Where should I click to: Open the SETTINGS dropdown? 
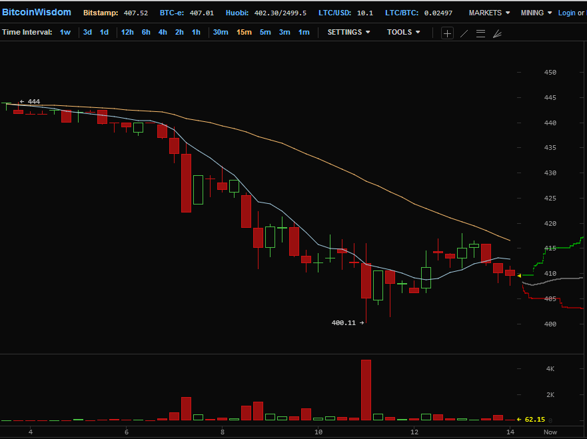tap(348, 32)
